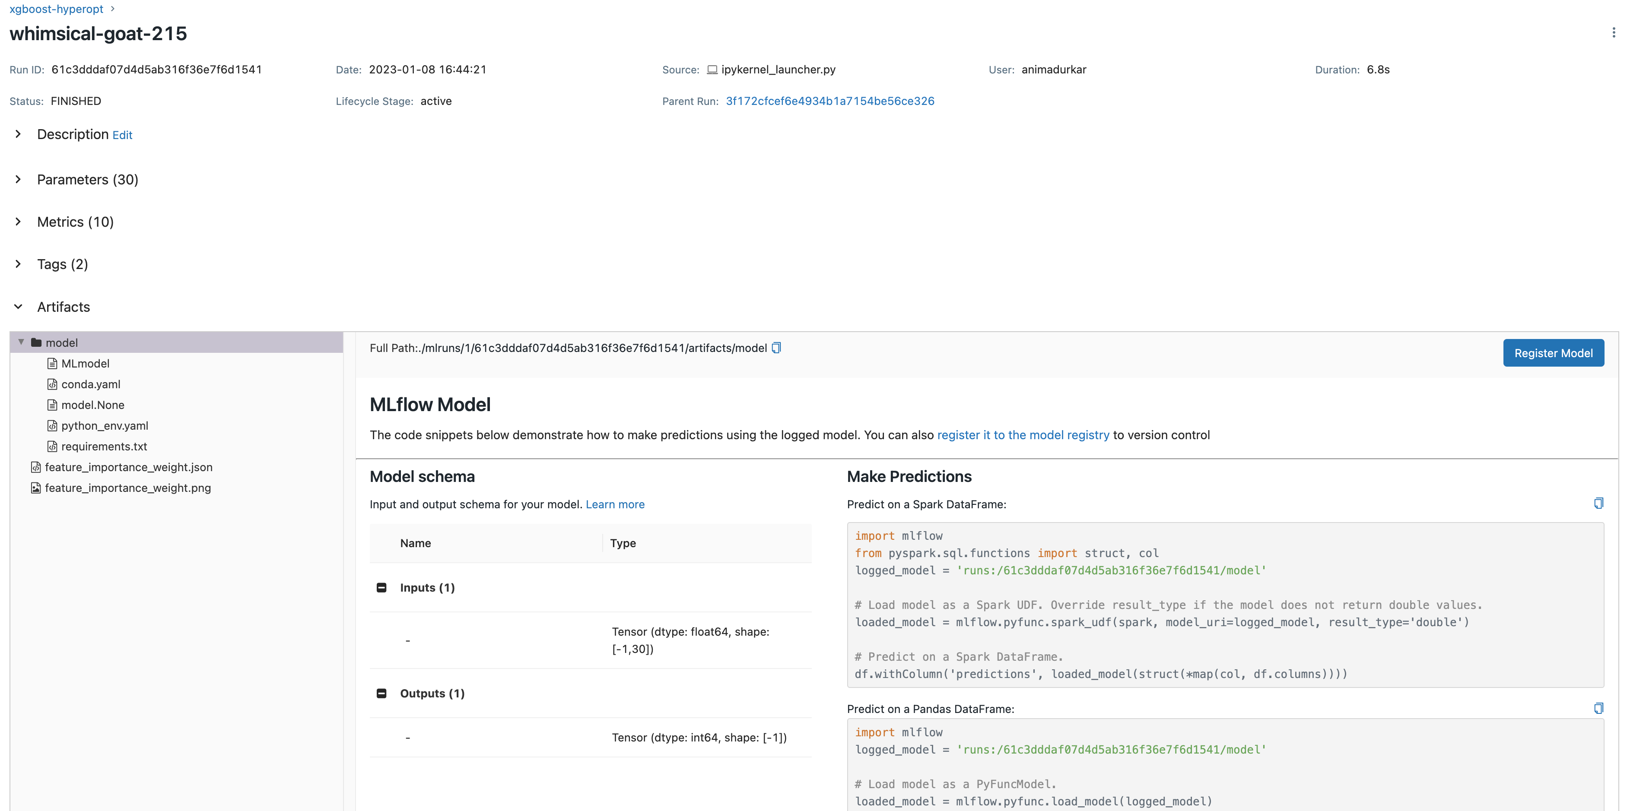Screen dimensions: 1627x811
Task: Collapse the Inputs (1) schema section
Action: click(x=381, y=588)
